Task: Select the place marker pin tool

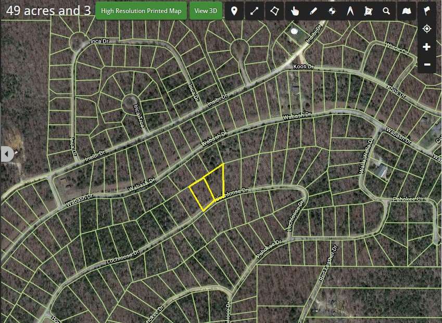Action: tap(234, 11)
